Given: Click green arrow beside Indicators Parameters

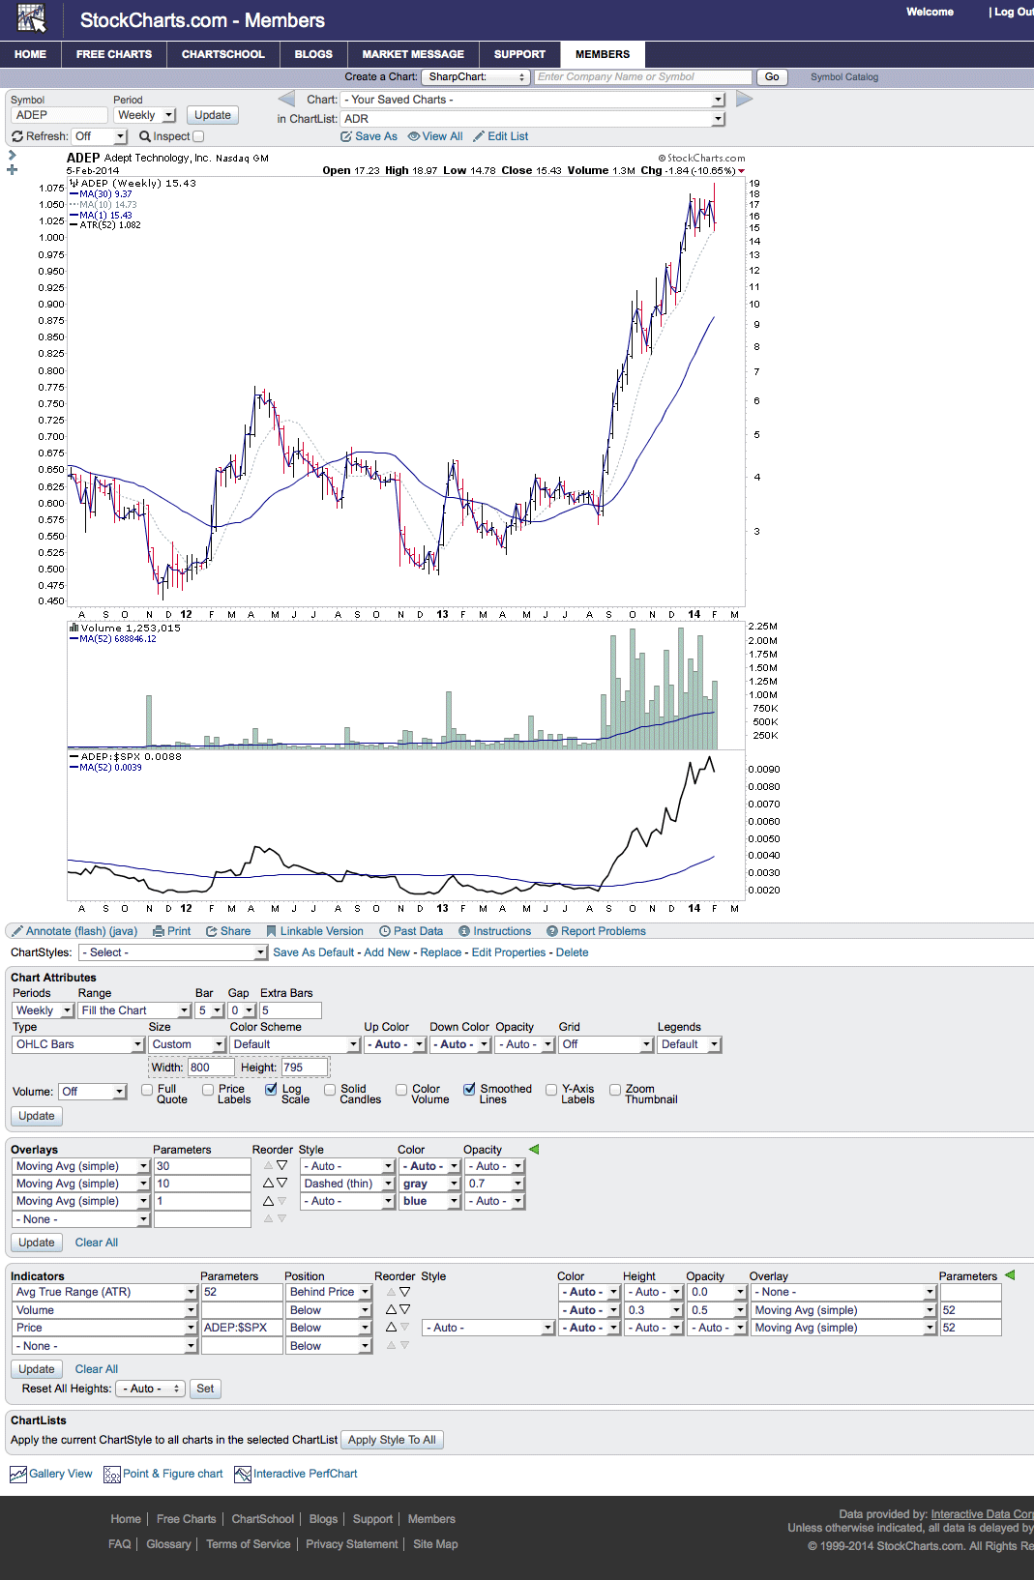Looking at the screenshot, I should pos(1010,1275).
